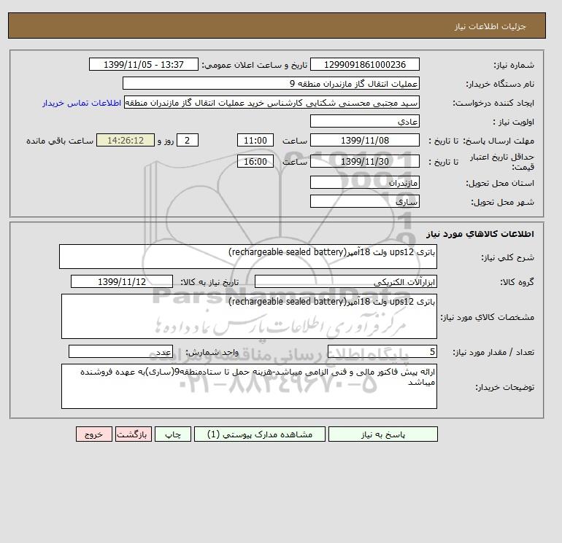Image resolution: width=562 pixels, height=543 pixels.
Task: Click the نام دستگاه خریدار label
Action: point(500,84)
